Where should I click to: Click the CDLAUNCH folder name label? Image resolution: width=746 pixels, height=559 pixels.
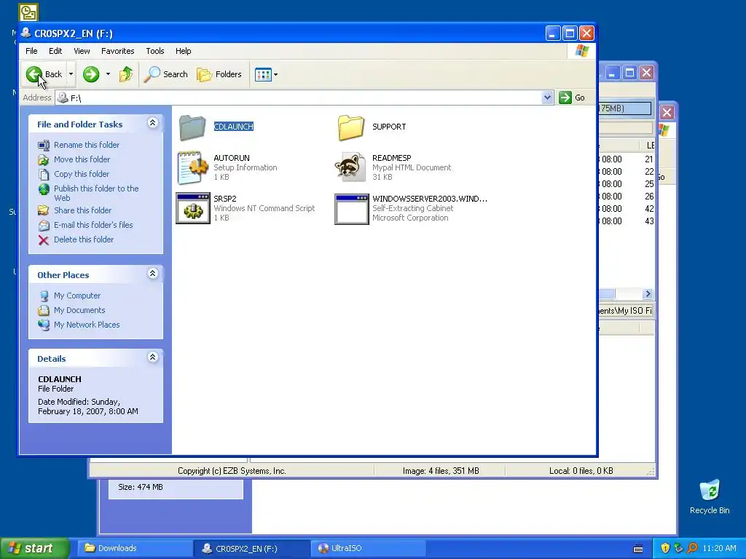pos(234,127)
